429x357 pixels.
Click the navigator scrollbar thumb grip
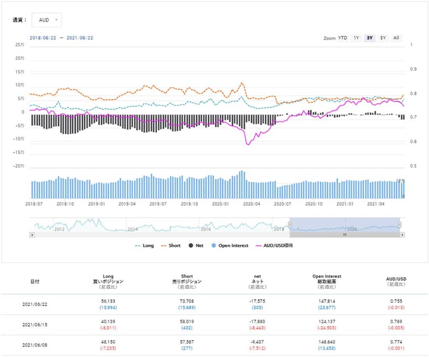pyautogui.click(x=345, y=235)
